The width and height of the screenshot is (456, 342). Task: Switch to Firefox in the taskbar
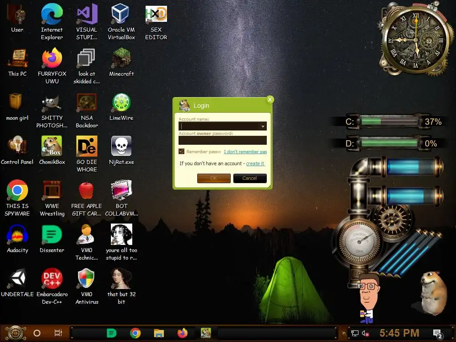182,333
